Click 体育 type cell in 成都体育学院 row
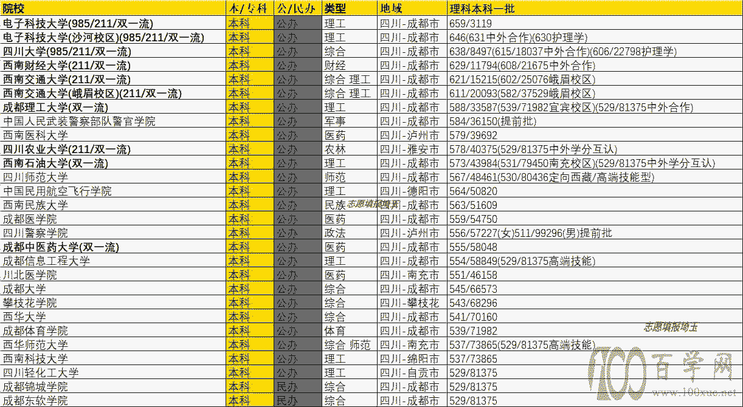The height and width of the screenshot is (407, 743). tap(349, 331)
